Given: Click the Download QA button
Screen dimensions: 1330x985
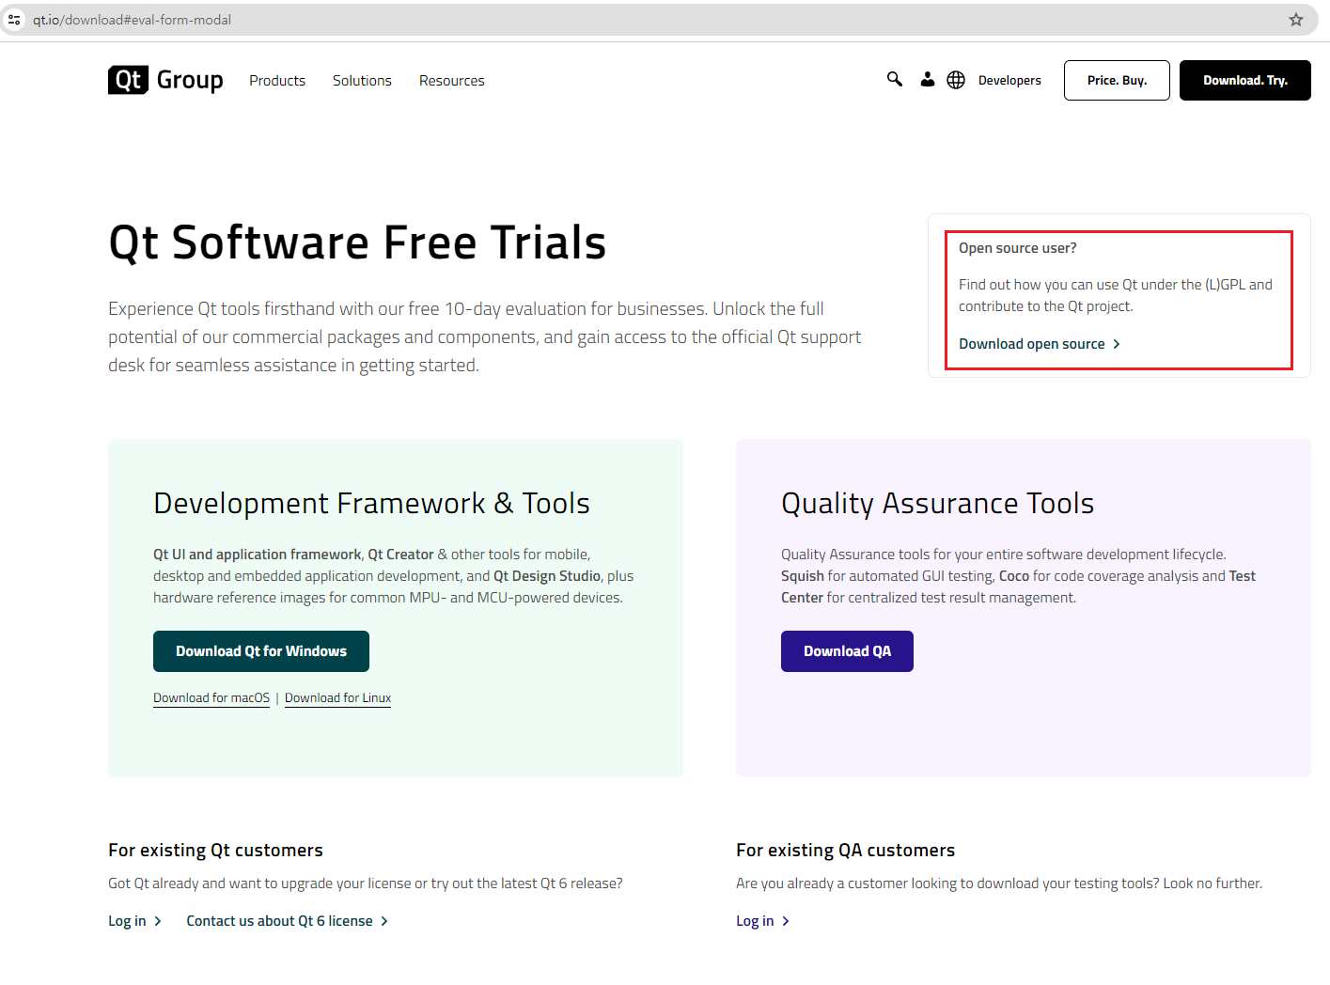Looking at the screenshot, I should click(847, 651).
